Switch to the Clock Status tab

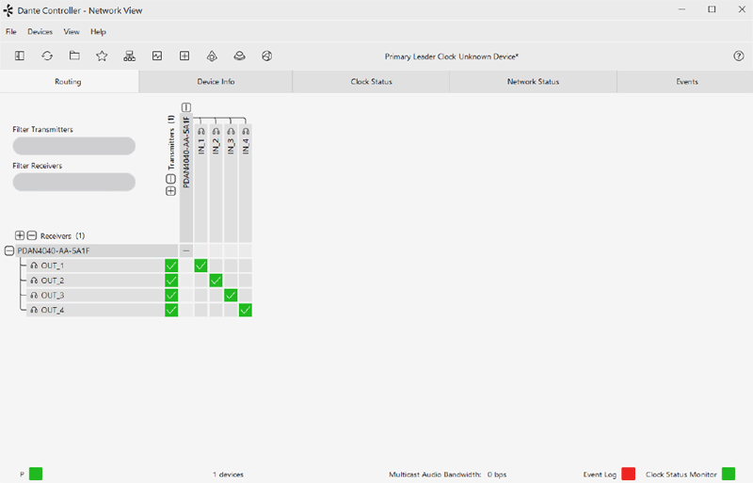pyautogui.click(x=371, y=82)
